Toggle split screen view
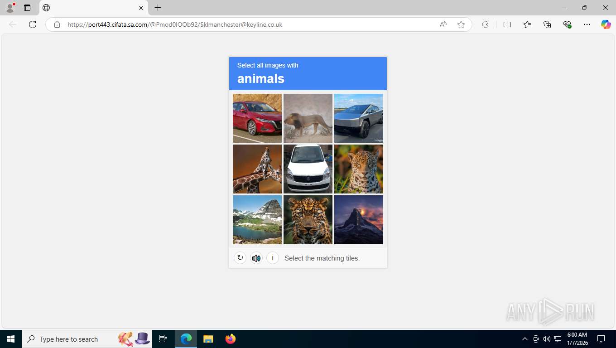Screen dimensions: 616x348 pyautogui.click(x=507, y=24)
